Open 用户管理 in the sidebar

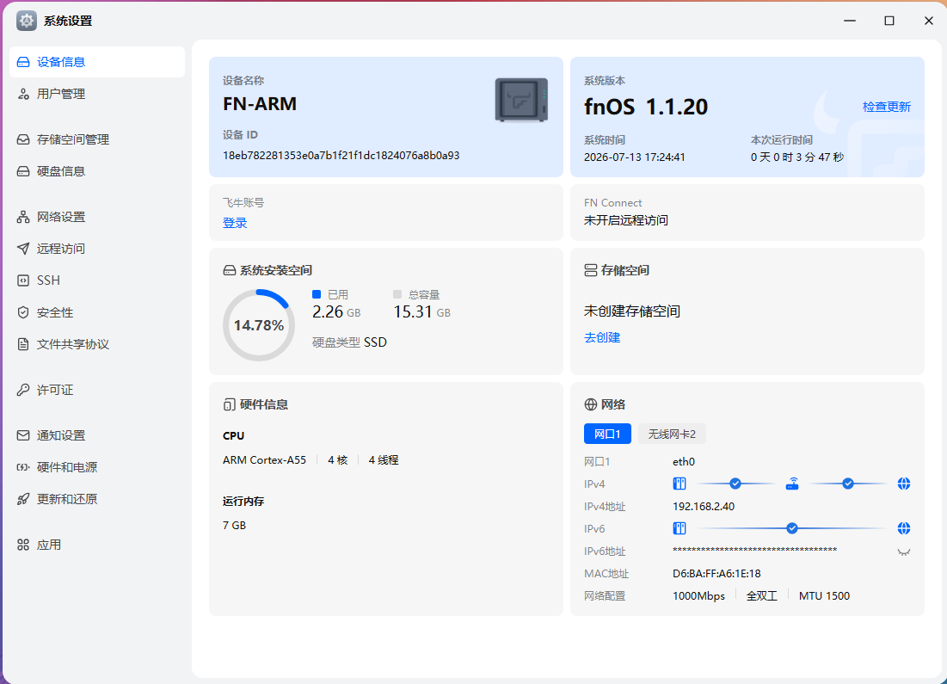[x=97, y=94]
